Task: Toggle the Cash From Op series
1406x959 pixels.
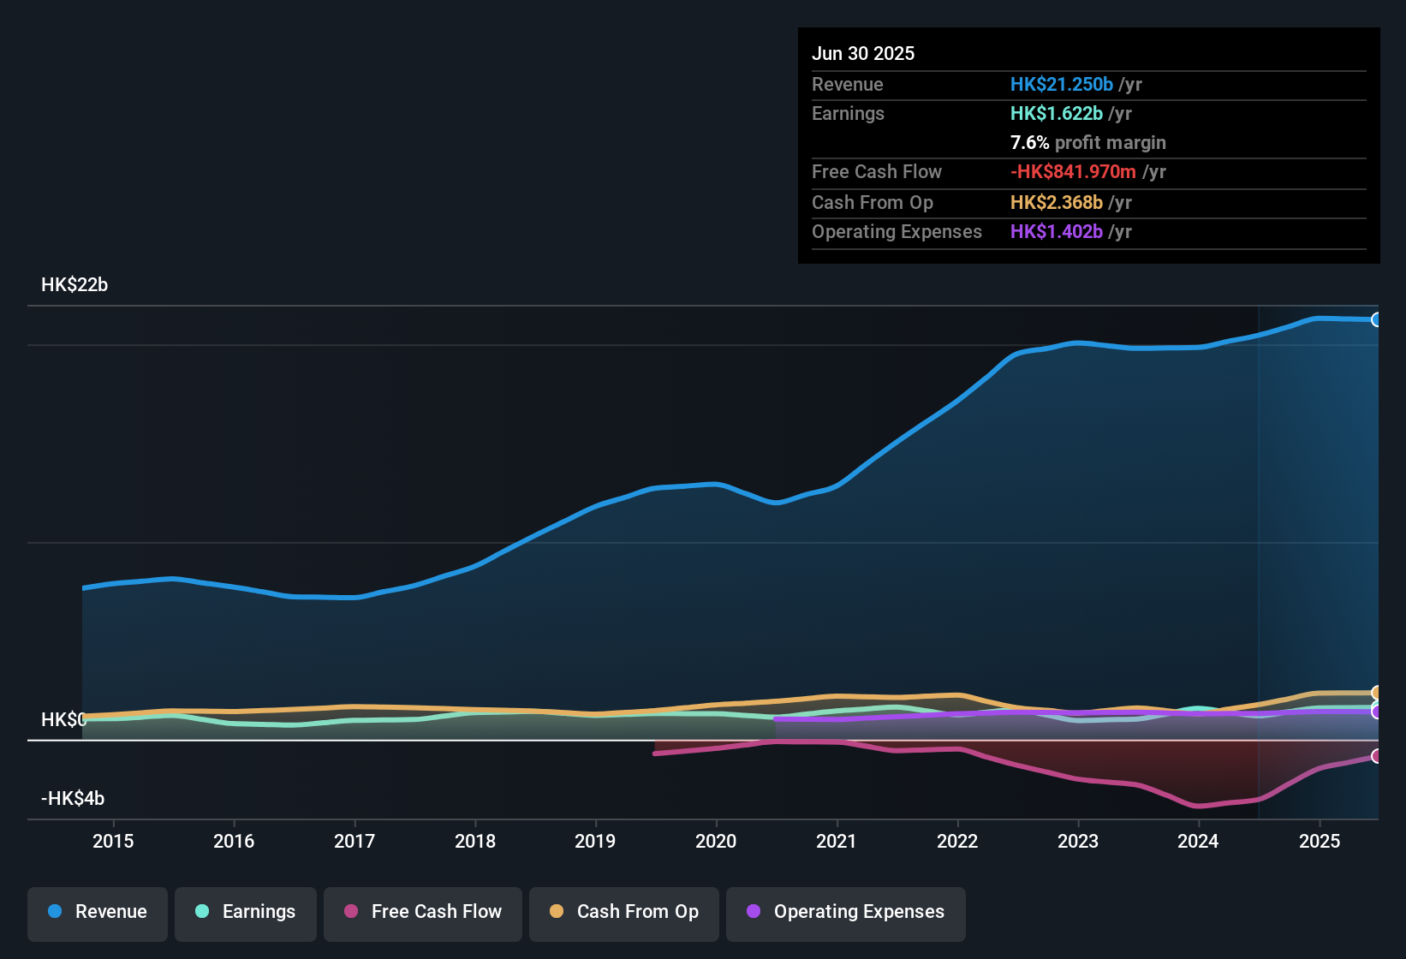Action: [623, 913]
